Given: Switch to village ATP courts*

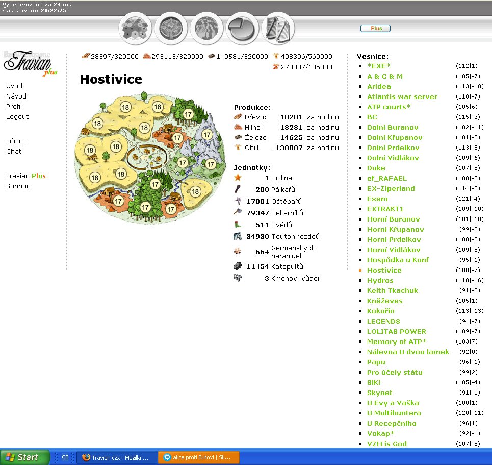Looking at the screenshot, I should [x=389, y=107].
